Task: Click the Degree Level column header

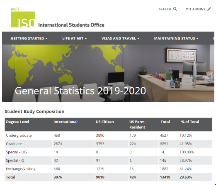Action: (x=17, y=122)
